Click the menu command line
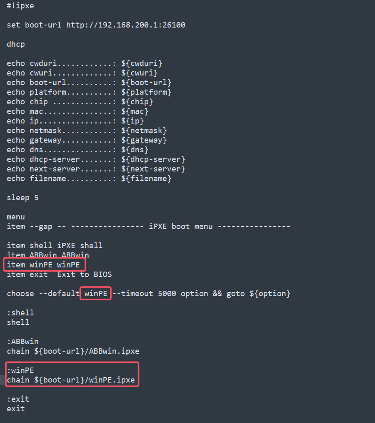Image resolution: width=375 pixels, height=423 pixels. pos(16,217)
